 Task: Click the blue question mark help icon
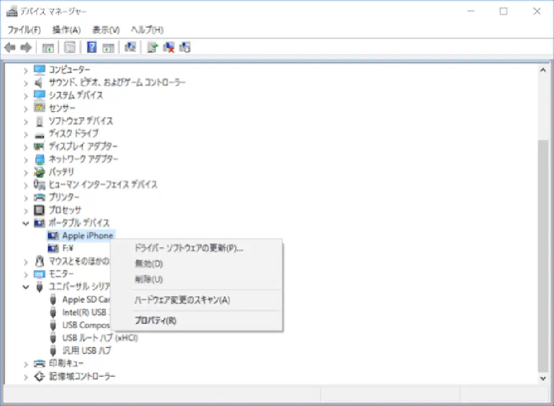point(92,48)
